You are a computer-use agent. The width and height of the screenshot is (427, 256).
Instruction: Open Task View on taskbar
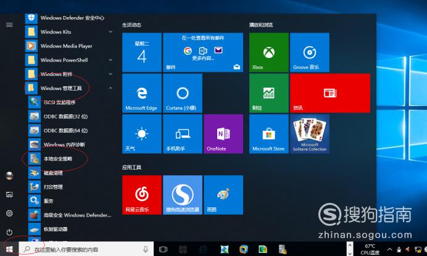click(163, 249)
